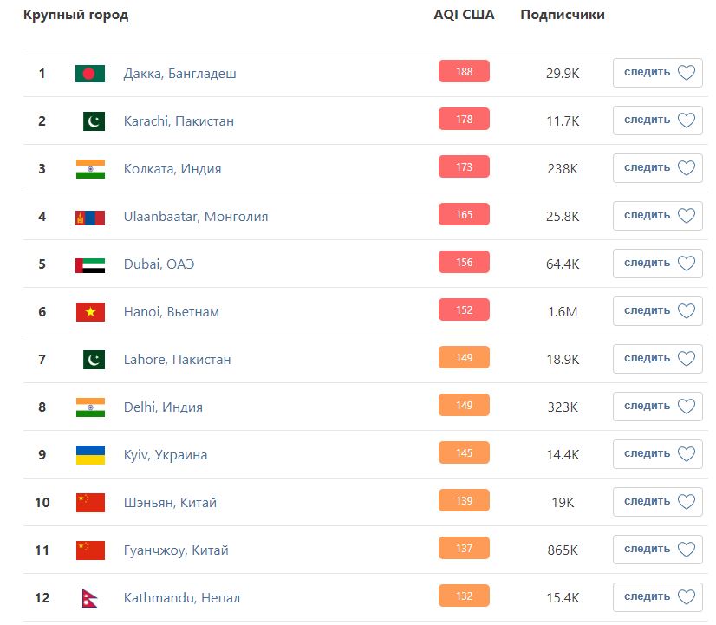The width and height of the screenshot is (716, 625).
Task: Click the red 188 AQI badge
Action: (x=464, y=72)
